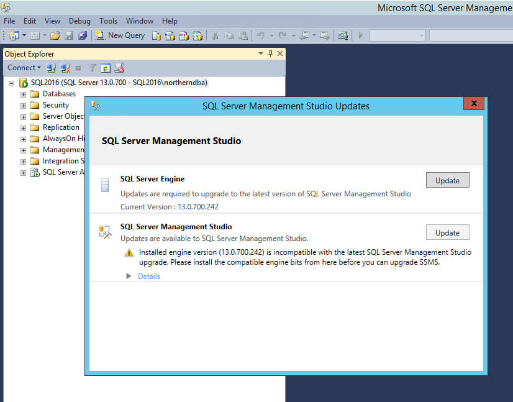513x402 pixels.
Task: Click the Details link in updates dialog
Action: [x=149, y=276]
